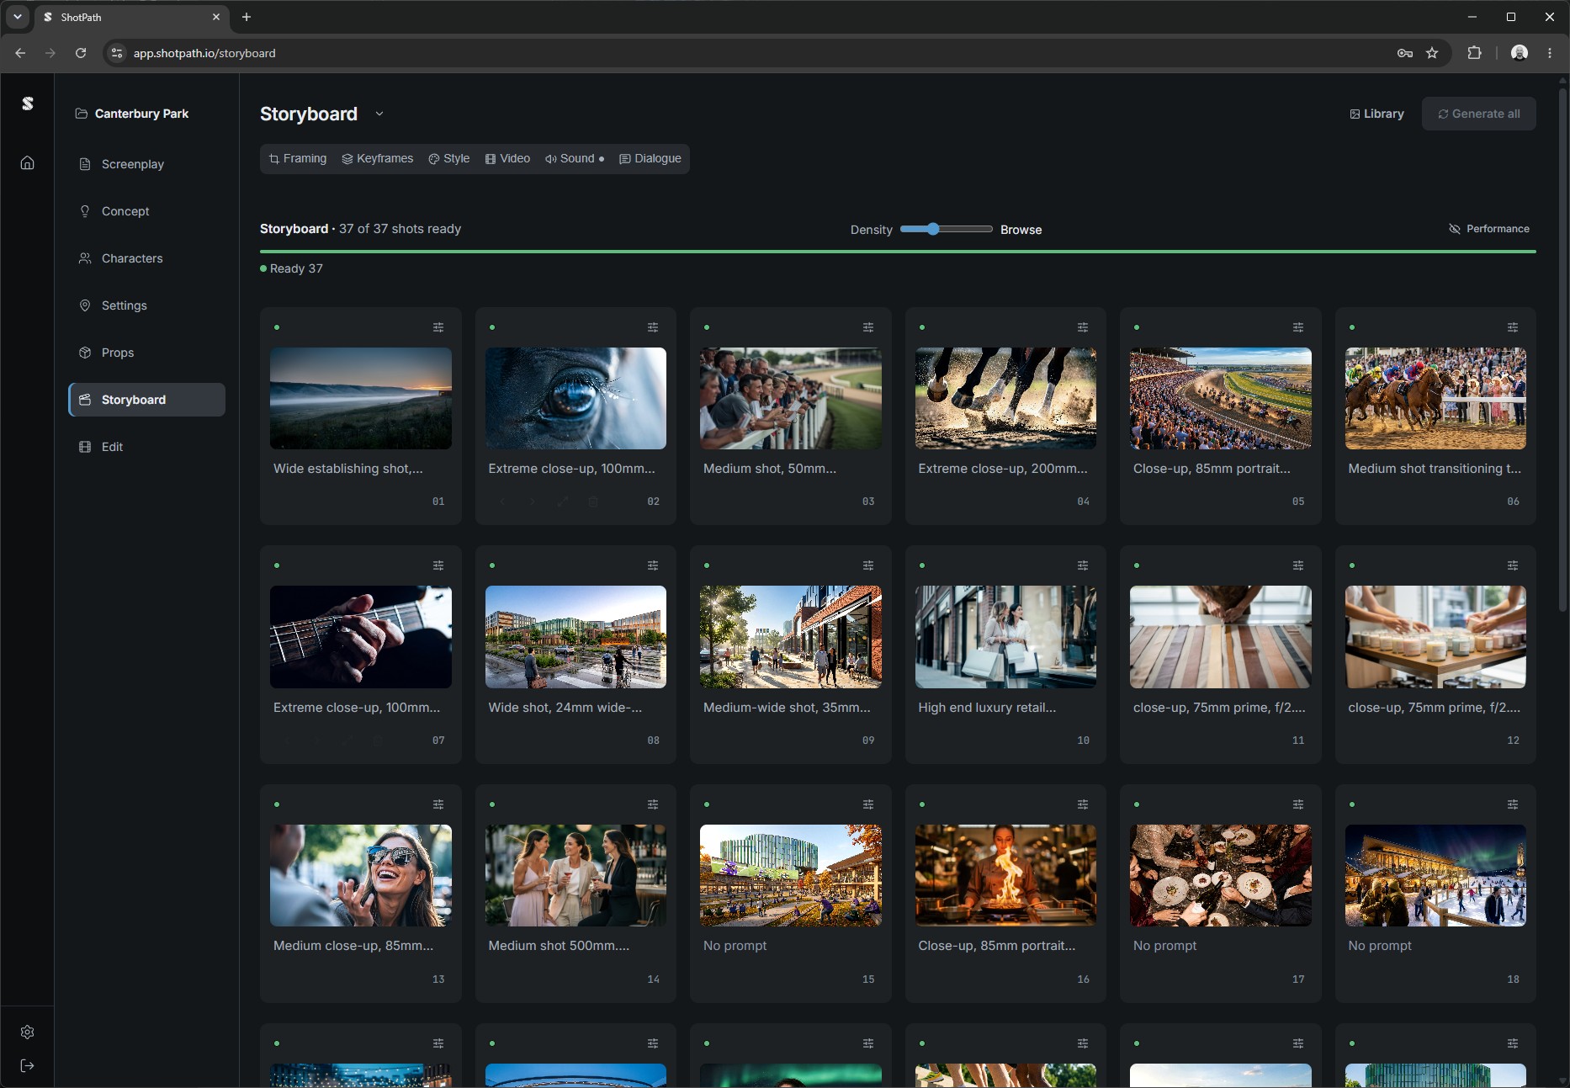
Task: Open settings sliders icon on shot 05 card
Action: pyautogui.click(x=1298, y=327)
